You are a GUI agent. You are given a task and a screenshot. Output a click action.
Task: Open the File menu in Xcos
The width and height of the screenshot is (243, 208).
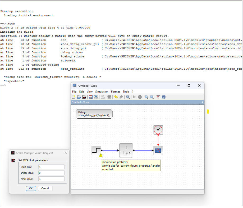tap(74, 92)
